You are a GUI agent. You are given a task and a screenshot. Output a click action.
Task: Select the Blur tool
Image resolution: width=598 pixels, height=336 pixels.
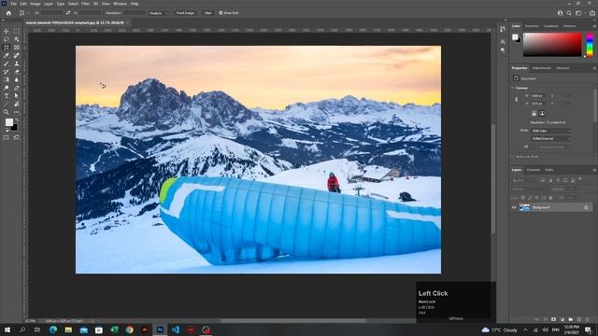(17, 79)
